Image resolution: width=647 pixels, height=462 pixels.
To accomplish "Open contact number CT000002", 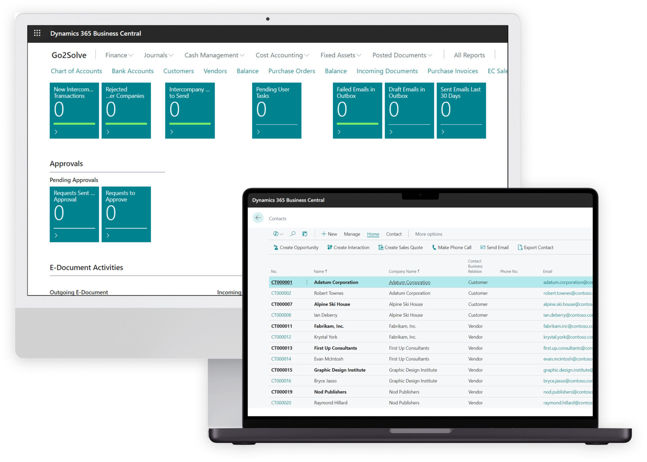I will pos(281,293).
